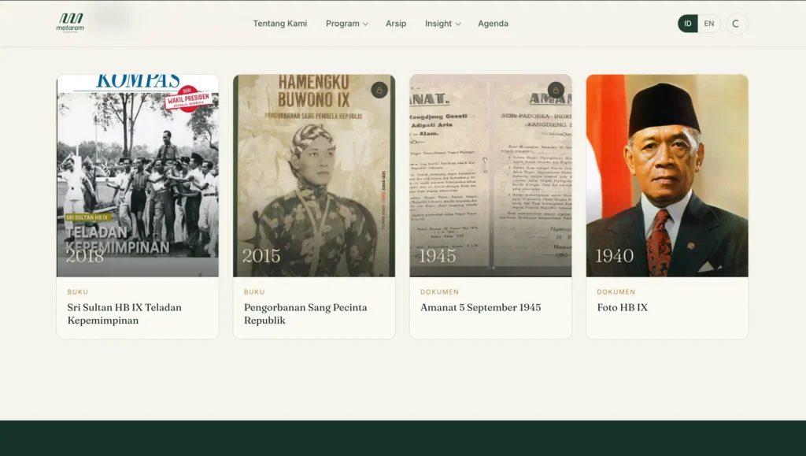This screenshot has width=806, height=456.
Task: Click the Amanat 1945 document scan image
Action: pos(490,176)
